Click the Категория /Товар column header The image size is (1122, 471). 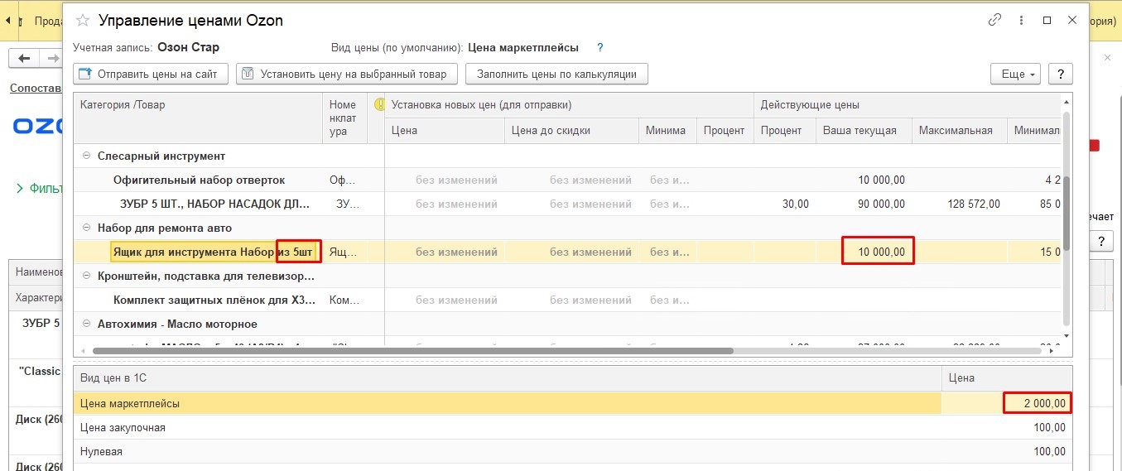tap(198, 118)
